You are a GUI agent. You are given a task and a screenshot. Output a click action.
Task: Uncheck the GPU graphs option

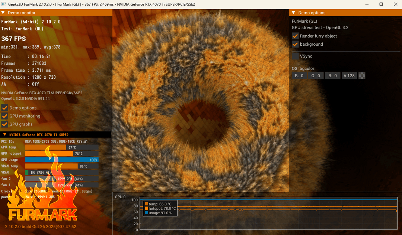click(5, 124)
